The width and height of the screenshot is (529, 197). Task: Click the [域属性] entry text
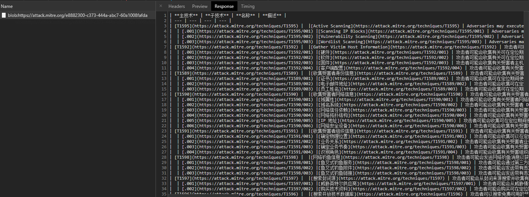pos(327,99)
